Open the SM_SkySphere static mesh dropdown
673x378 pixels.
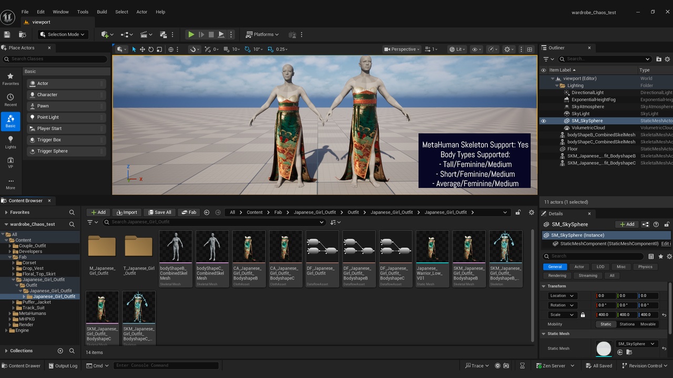point(637,344)
